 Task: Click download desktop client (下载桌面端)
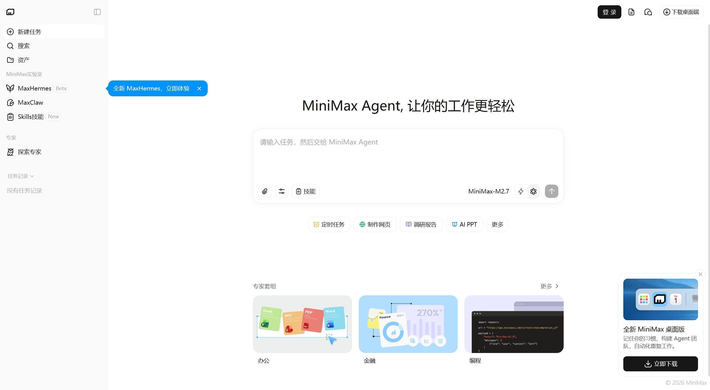tap(681, 12)
